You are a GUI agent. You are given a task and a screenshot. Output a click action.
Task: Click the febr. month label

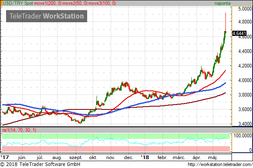click(162, 157)
